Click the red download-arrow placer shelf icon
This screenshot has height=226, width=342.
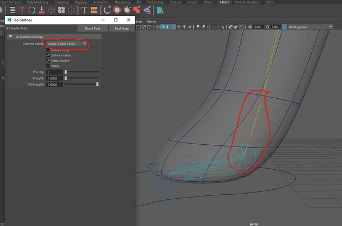[42, 10]
